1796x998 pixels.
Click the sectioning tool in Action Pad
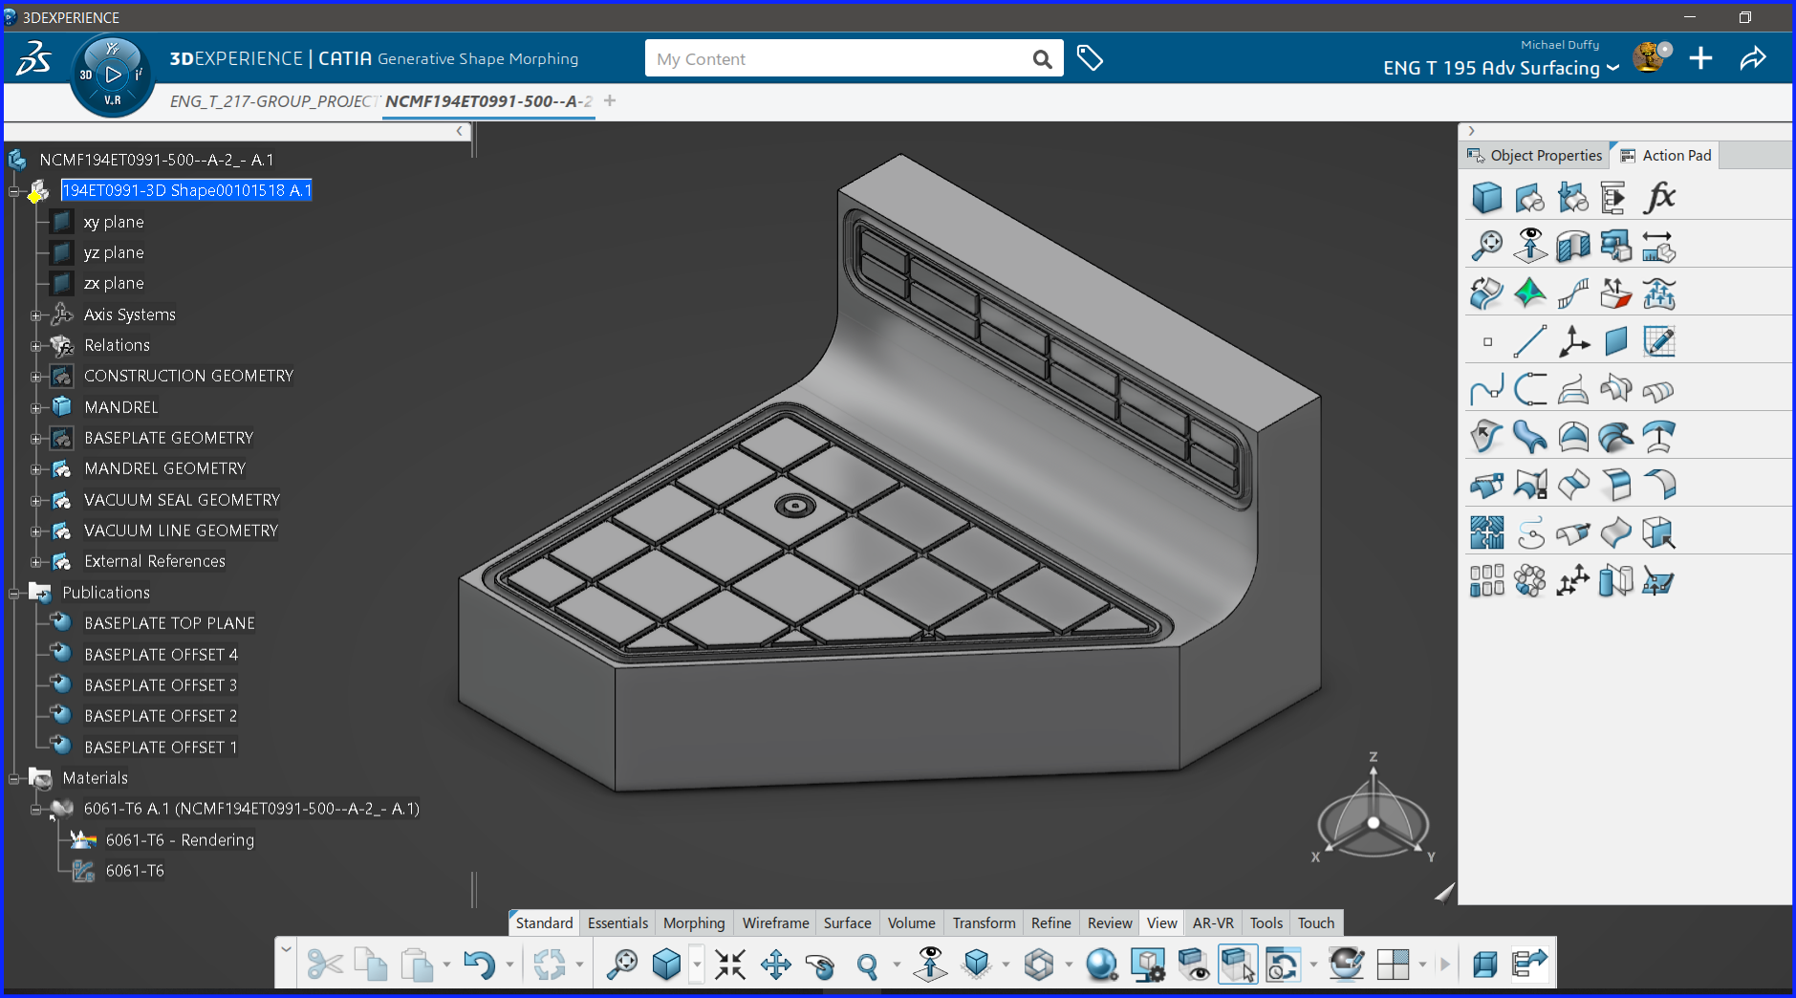click(x=1572, y=246)
